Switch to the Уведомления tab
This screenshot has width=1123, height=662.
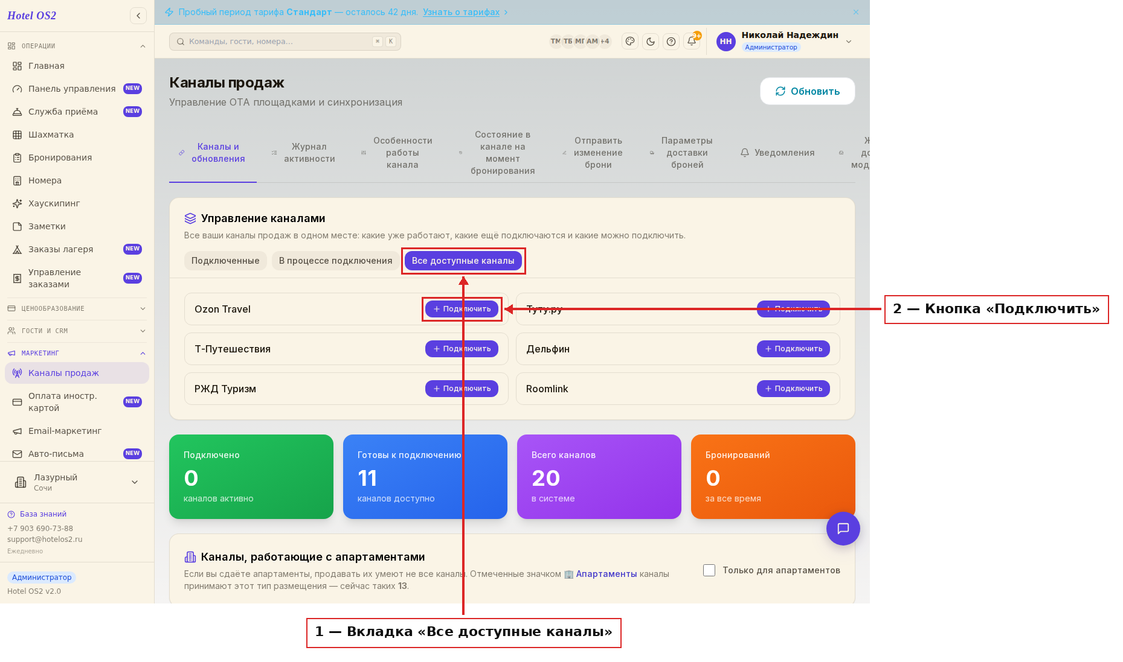tap(777, 153)
